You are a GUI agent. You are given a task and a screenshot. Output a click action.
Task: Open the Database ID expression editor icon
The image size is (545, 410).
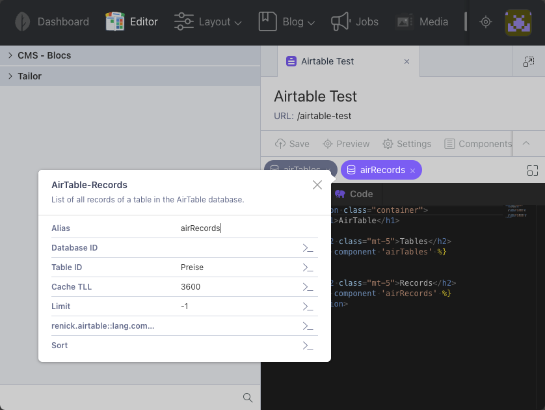click(308, 248)
